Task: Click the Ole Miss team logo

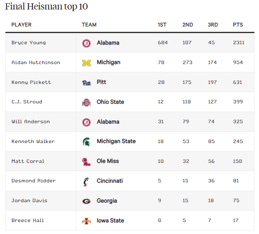Action: [86, 162]
